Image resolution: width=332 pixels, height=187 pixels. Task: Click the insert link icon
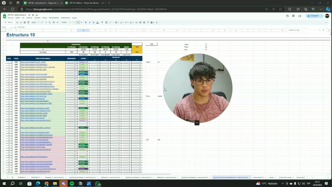pyautogui.click(x=137, y=22)
